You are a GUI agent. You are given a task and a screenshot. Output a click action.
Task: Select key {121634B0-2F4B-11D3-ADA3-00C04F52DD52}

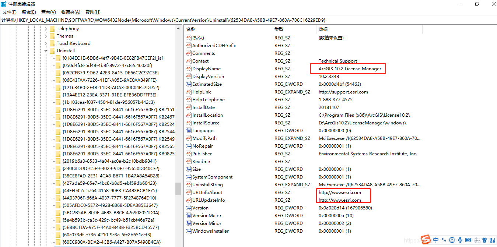[x=111, y=88]
